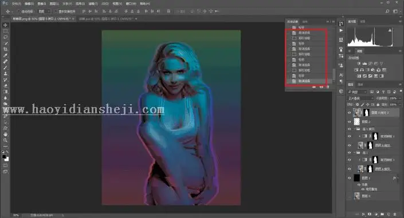Open the Image menu (图像)
Image resolution: width=404 pixels, height=218 pixels.
[41, 3]
